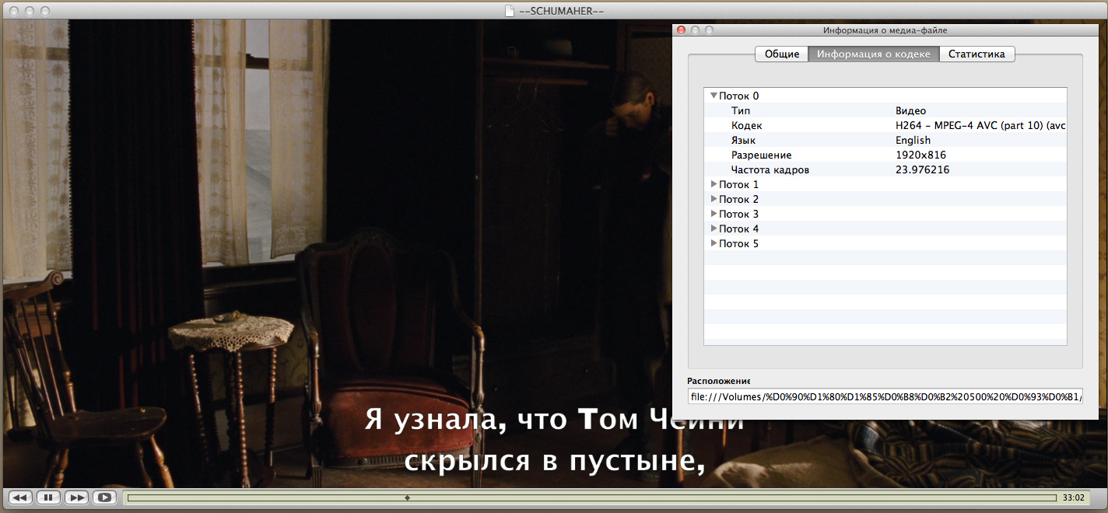Click the 33:02 time display

(x=1073, y=497)
